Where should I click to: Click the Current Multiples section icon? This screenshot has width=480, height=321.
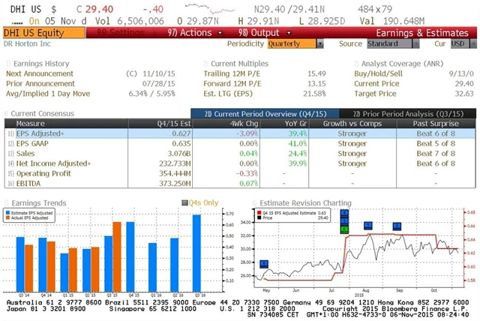tap(205, 64)
